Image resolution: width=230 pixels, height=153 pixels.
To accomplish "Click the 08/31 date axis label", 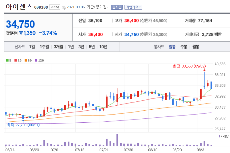I will tap(201, 150).
